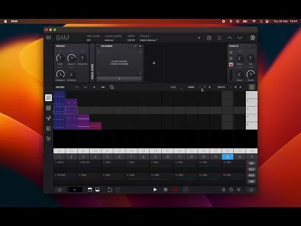
Task: Move matrix selection down with chevron
Action: (85, 87)
